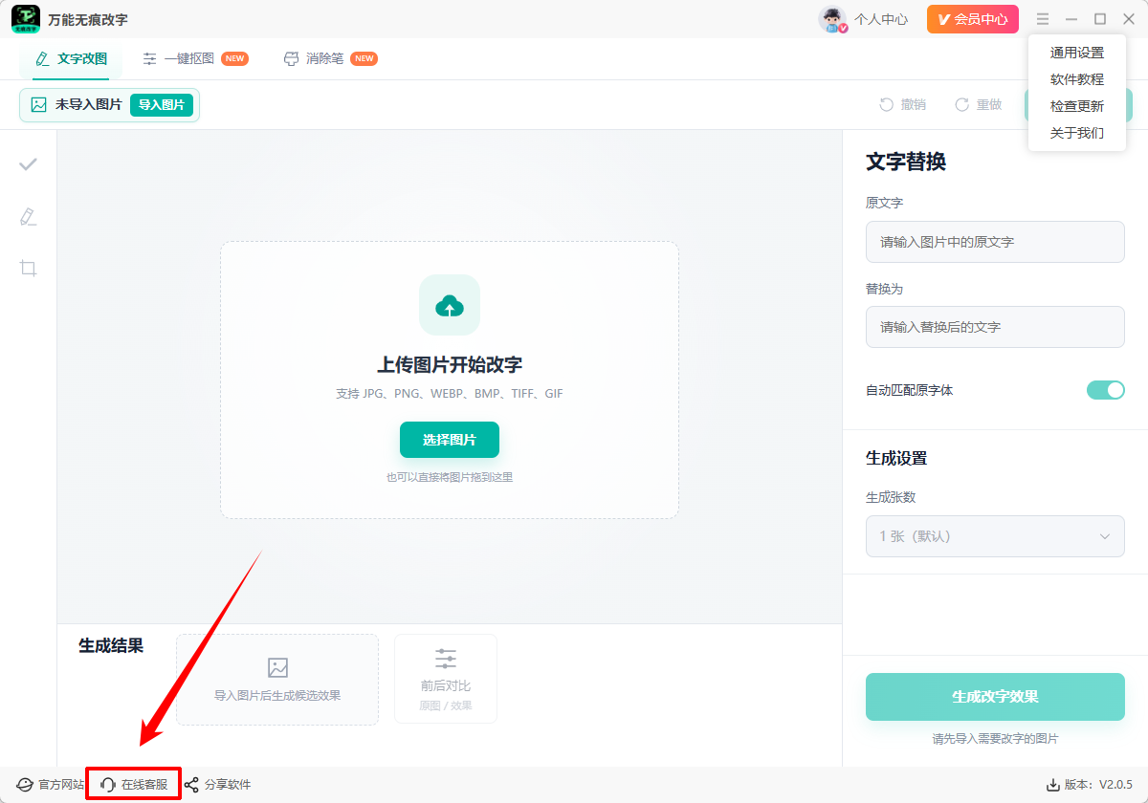Screen dimensions: 1148x803
Task: Click the 导入图片 green button
Action: coord(162,105)
